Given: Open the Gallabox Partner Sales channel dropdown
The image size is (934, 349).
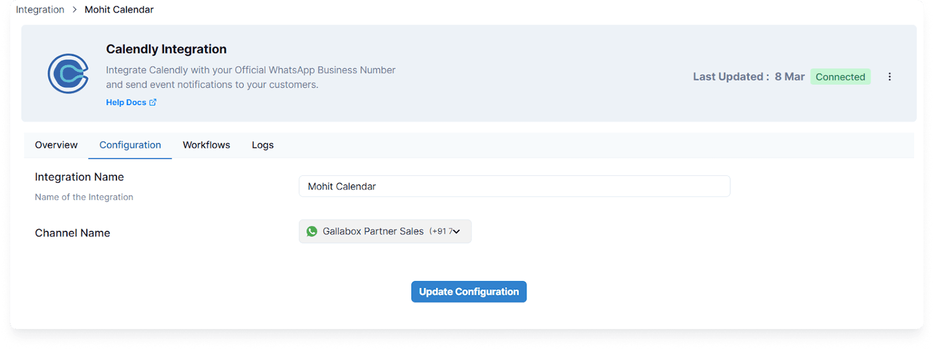Looking at the screenshot, I should [385, 232].
